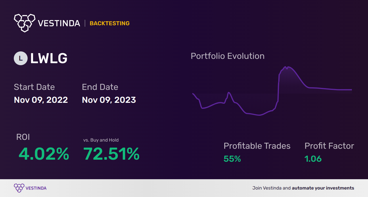Click the Portfolio Evolution chart title
The height and width of the screenshot is (197, 368).
click(228, 56)
